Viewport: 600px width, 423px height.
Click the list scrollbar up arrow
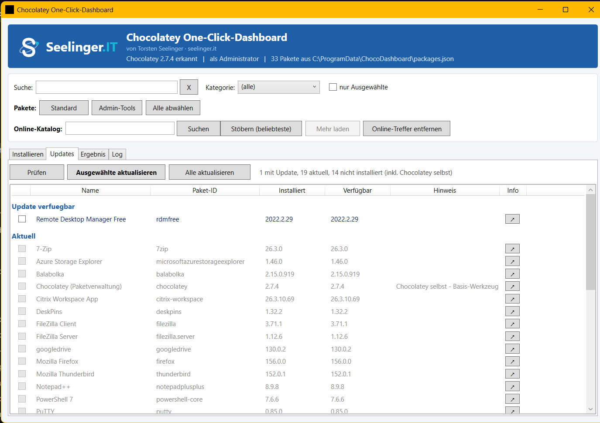[x=590, y=190]
